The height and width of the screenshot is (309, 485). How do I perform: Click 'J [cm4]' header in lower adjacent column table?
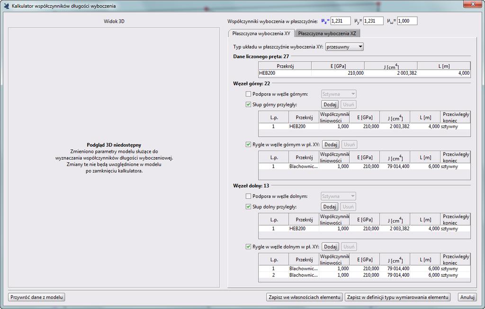395,220
